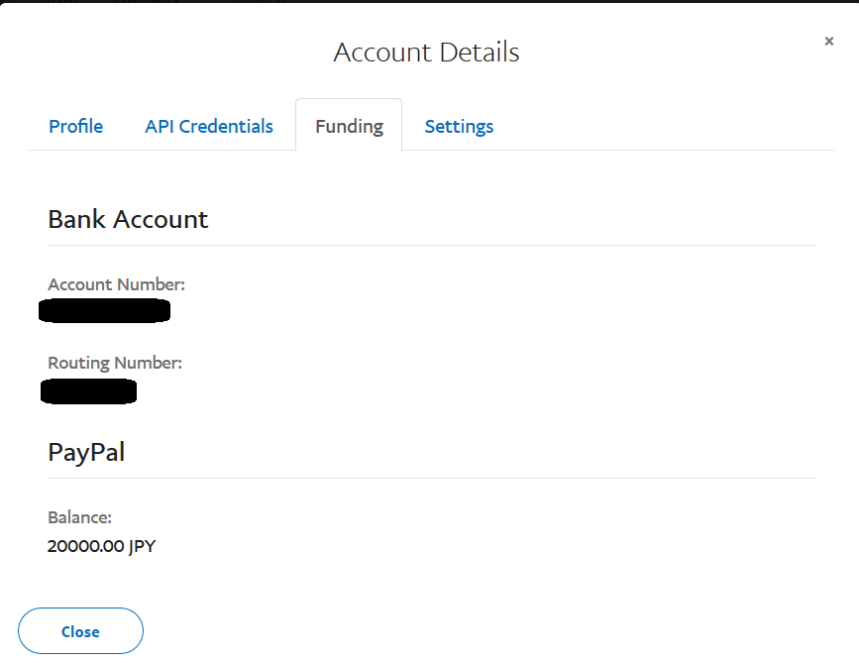This screenshot has height=663, width=859.
Task: Open the API Credentials tab
Action: pos(209,127)
